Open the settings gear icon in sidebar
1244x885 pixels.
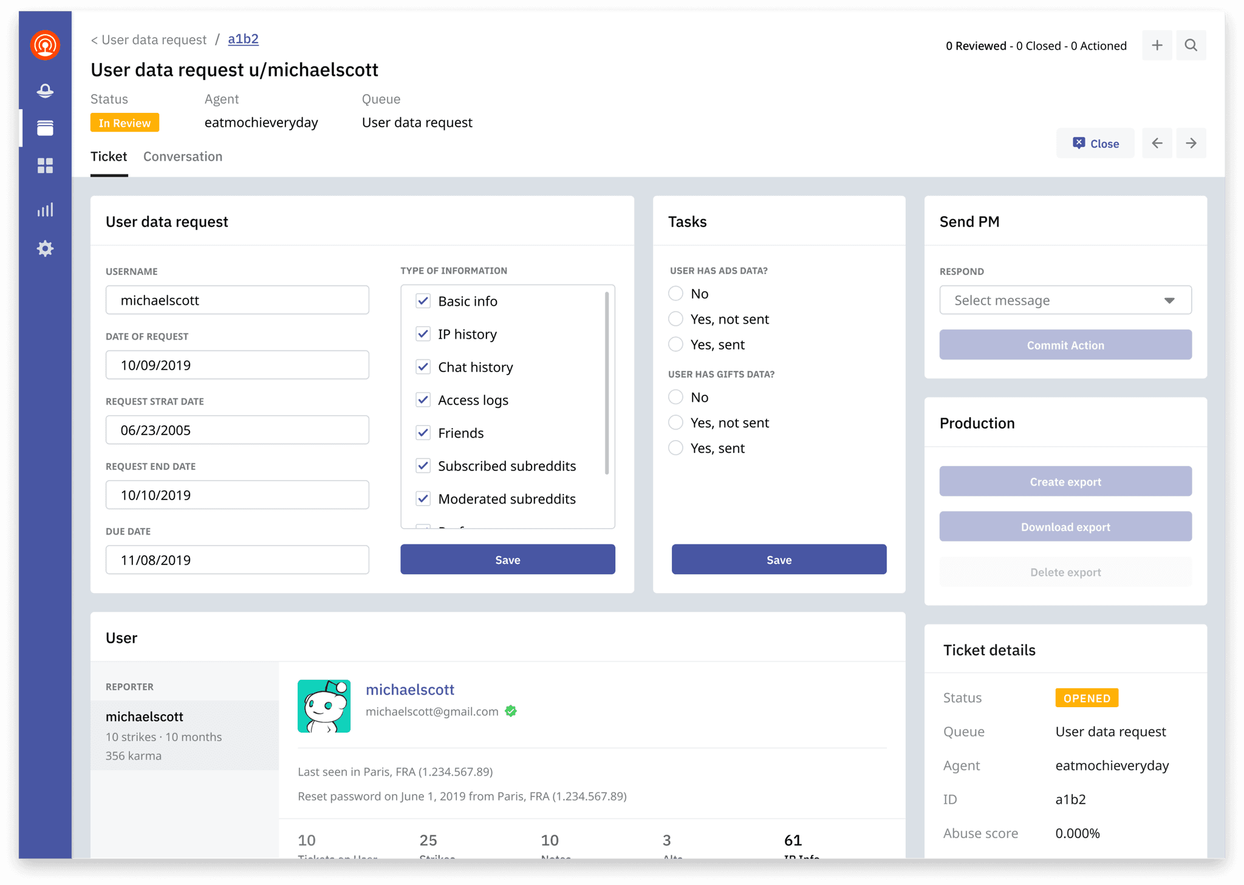pyautogui.click(x=45, y=248)
